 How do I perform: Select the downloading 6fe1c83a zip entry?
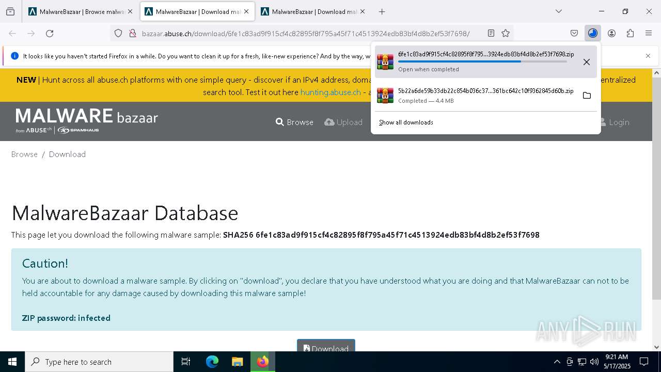(485, 61)
